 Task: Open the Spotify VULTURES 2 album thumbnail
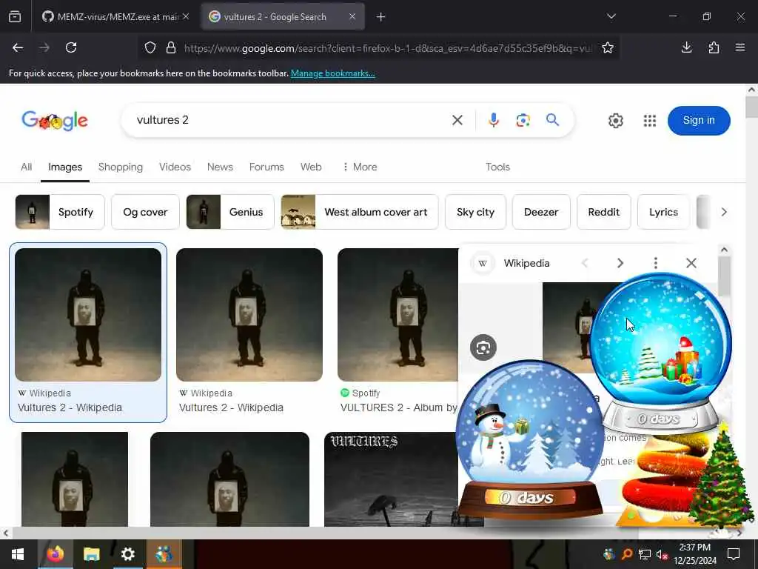398,314
